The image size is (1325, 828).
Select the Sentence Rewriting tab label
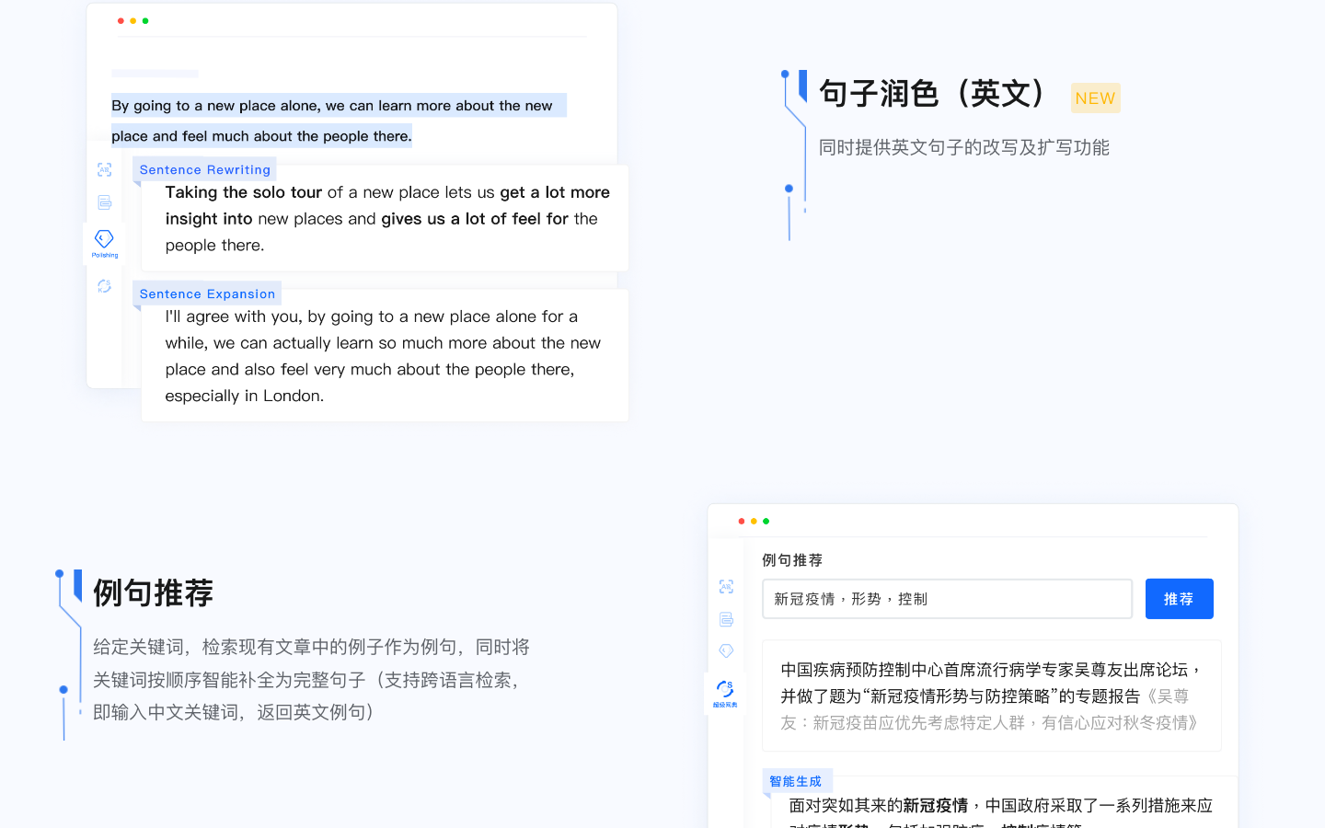coord(204,170)
